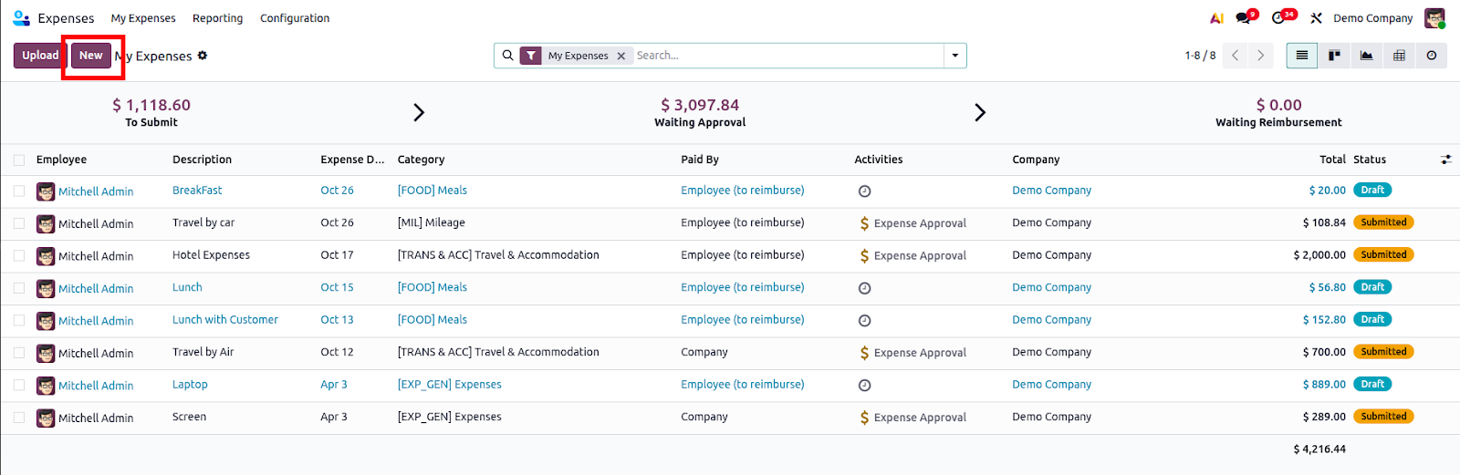Viewport: 1460px width, 475px height.
Task: Open the activities clock icon in navbar
Action: tap(1280, 18)
